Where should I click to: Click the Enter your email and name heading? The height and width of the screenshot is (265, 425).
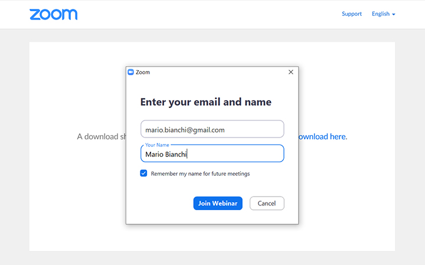206,102
